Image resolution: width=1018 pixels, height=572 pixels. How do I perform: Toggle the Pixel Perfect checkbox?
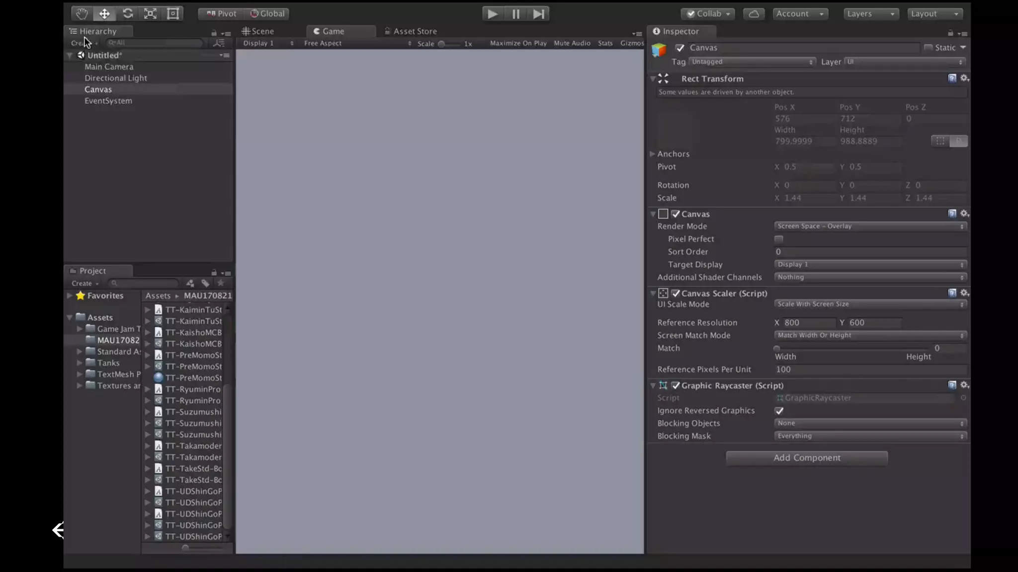click(778, 239)
